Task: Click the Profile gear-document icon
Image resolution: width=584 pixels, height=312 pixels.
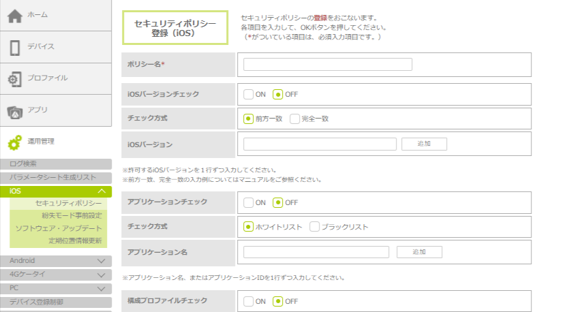Action: click(15, 79)
